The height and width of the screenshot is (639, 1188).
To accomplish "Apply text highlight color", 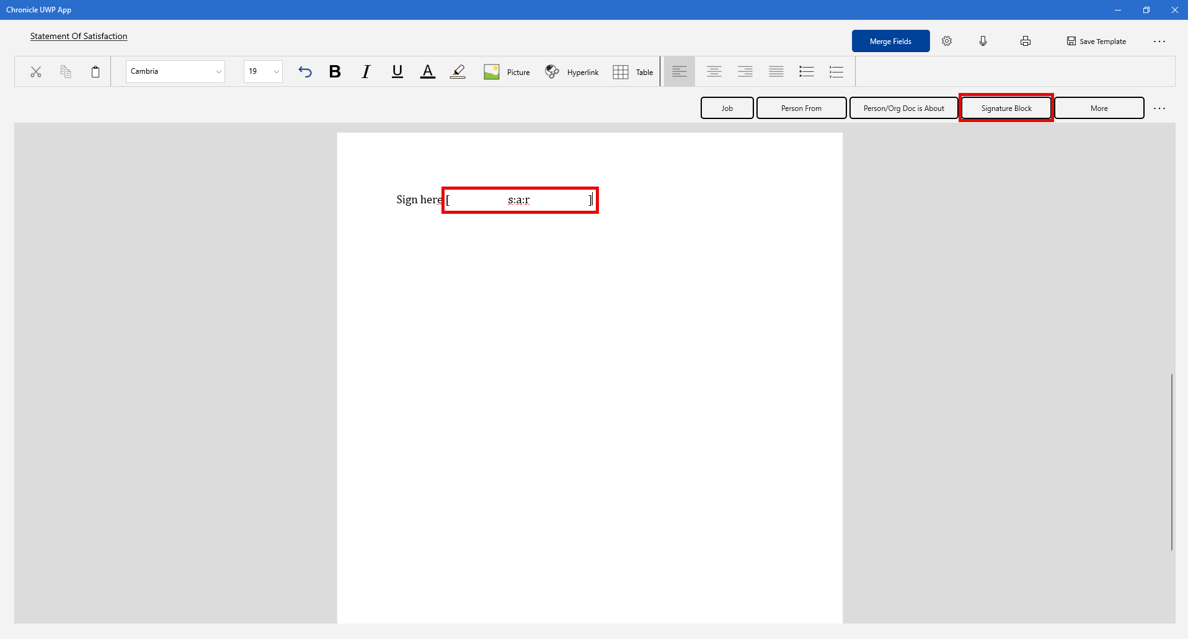I will [458, 72].
